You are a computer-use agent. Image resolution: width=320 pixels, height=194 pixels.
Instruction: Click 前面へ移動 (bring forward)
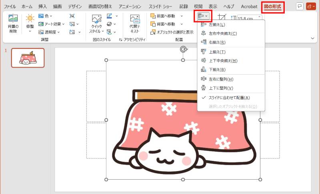tap(163, 16)
